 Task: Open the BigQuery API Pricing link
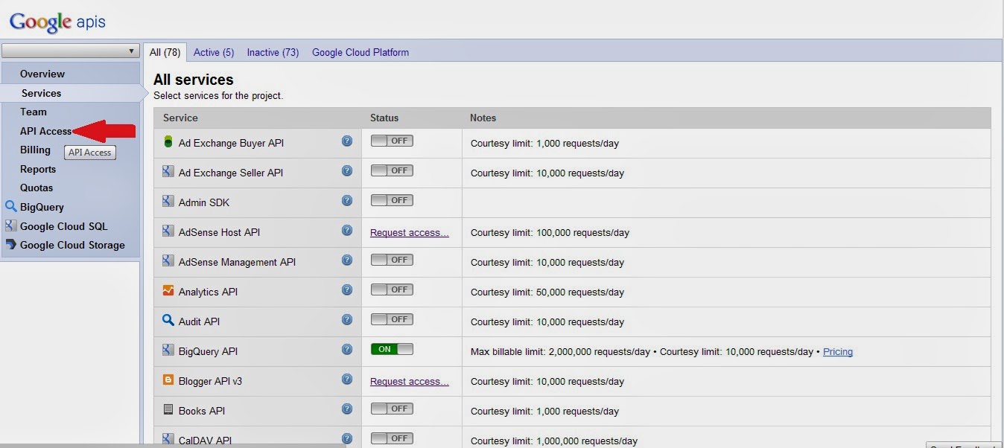click(838, 351)
